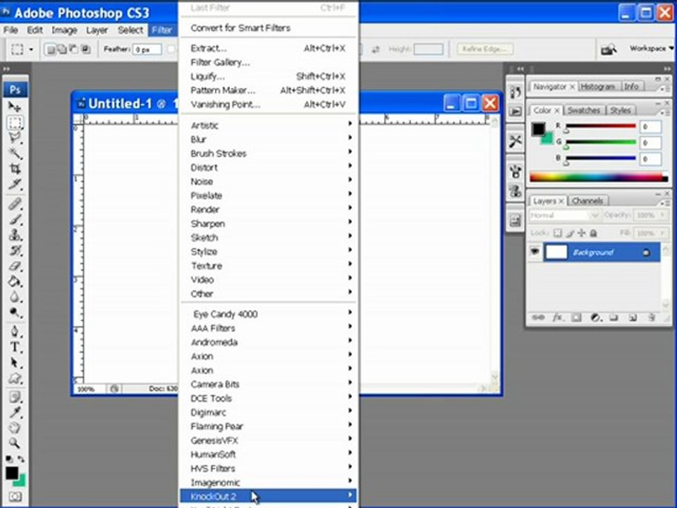Select the Eyedropper tool

(15, 412)
